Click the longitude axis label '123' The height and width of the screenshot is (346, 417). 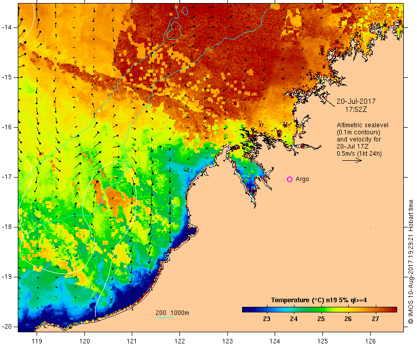[227, 341]
